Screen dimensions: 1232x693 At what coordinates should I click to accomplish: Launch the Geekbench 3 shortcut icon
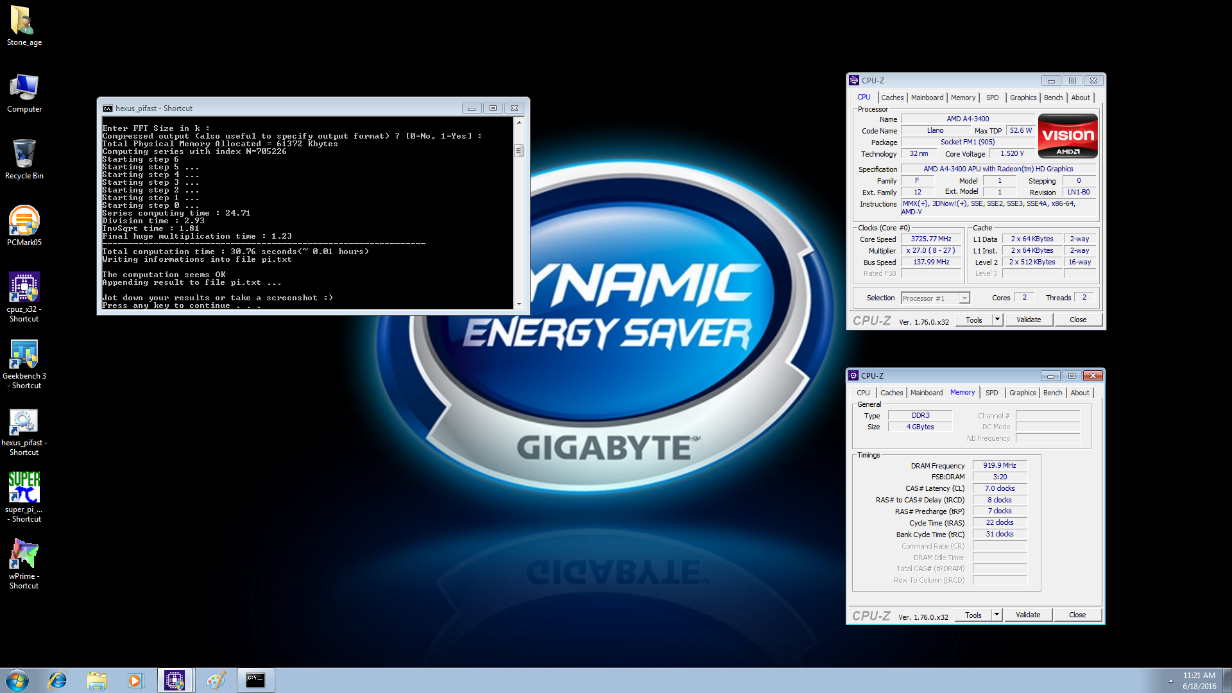pos(24,363)
